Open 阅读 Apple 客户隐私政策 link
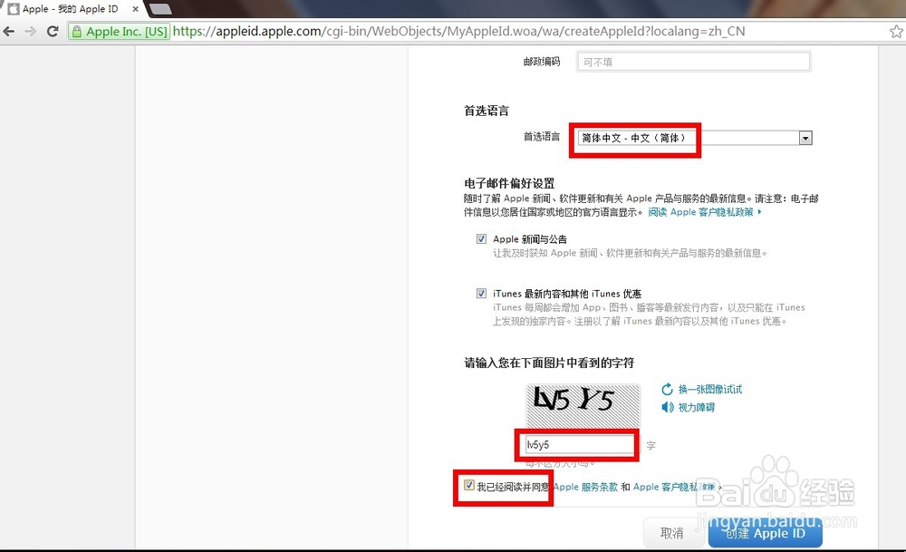 (704, 212)
